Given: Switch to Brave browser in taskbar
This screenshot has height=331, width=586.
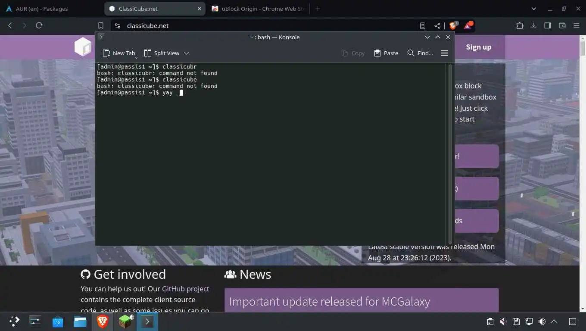Looking at the screenshot, I should (x=103, y=321).
